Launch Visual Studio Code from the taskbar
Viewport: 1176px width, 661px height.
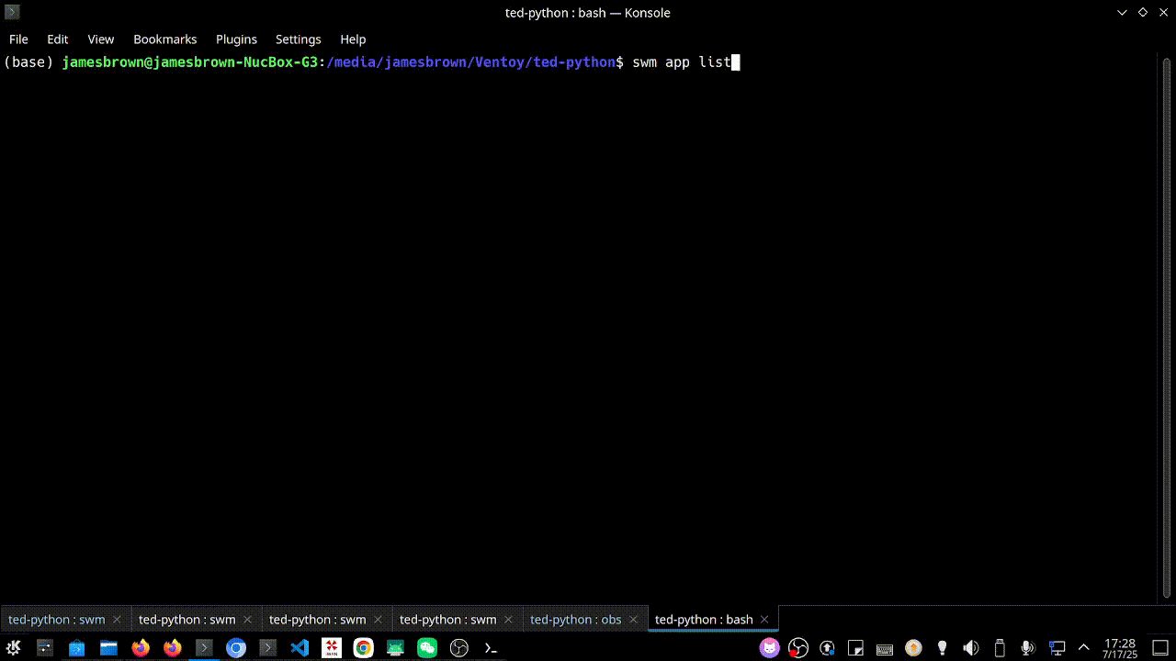click(299, 647)
